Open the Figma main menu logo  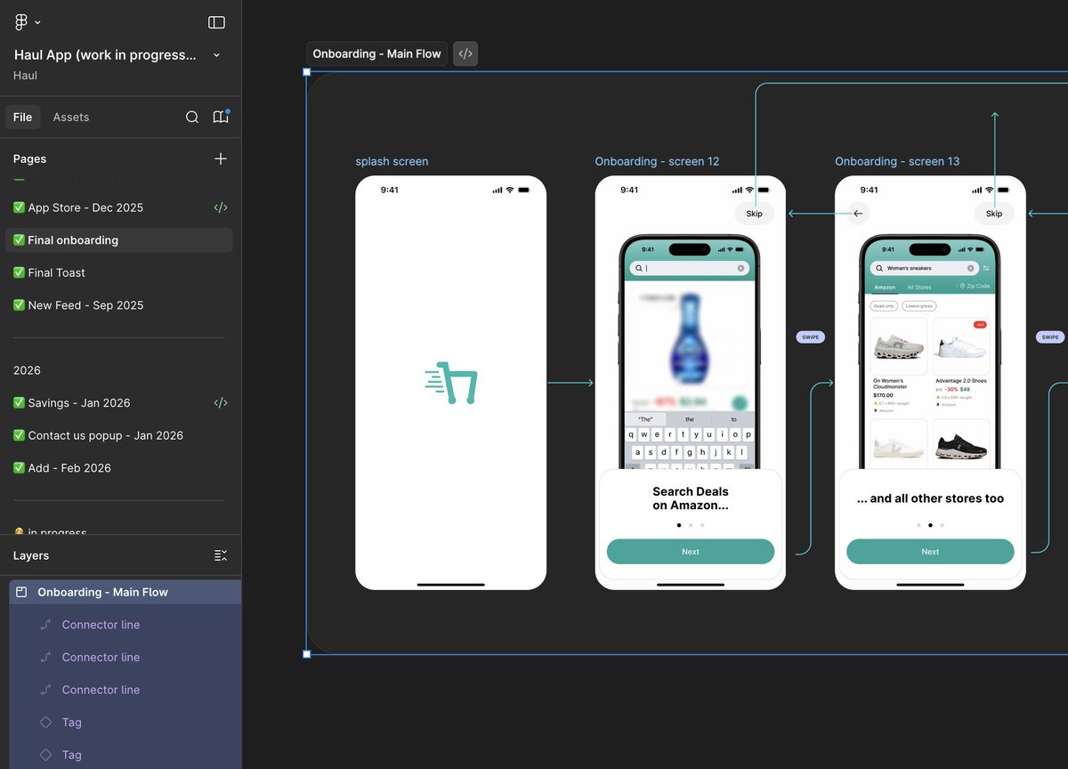tap(21, 22)
